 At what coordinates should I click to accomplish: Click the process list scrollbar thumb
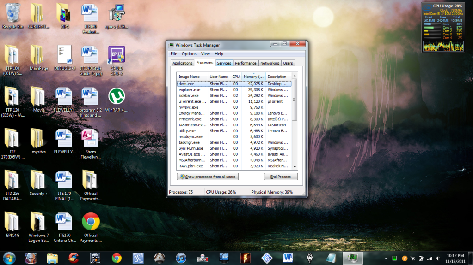click(x=295, y=100)
